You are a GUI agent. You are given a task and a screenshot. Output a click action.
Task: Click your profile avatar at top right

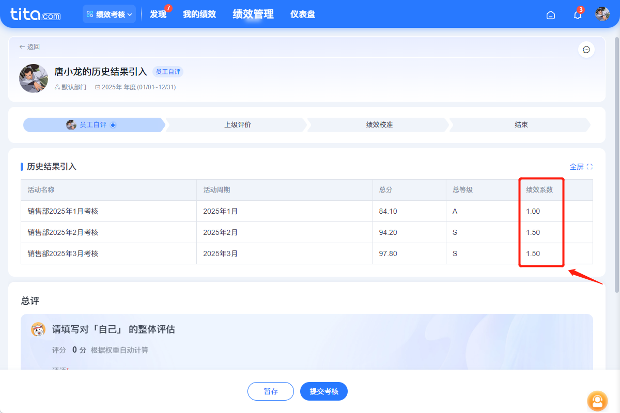[602, 14]
